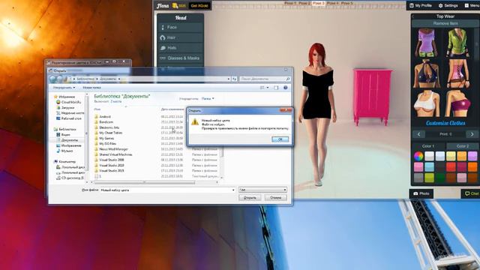Open the Hair category in the Head panel
This screenshot has width=480, height=270.
[180, 37]
